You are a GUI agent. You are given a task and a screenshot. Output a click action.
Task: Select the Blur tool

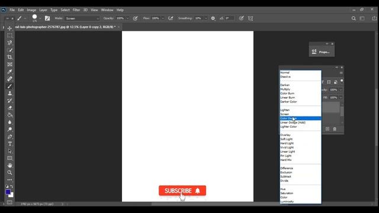point(9,122)
